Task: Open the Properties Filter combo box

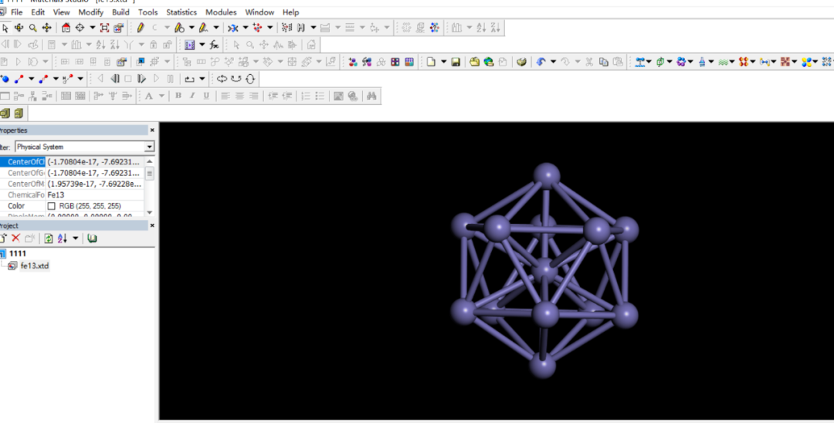Action: 85,147
